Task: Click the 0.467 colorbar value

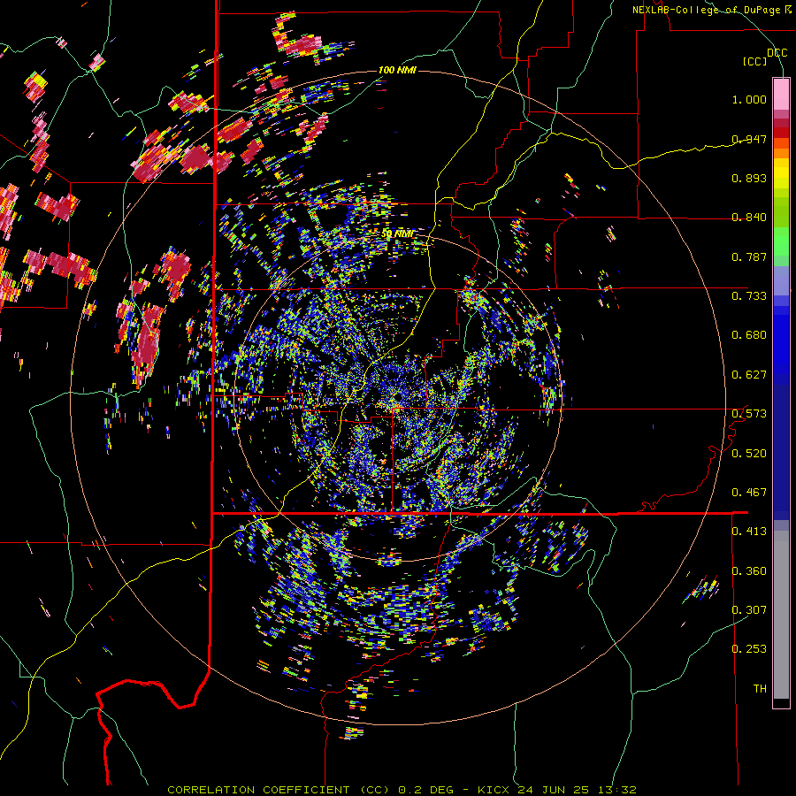Action: [749, 493]
